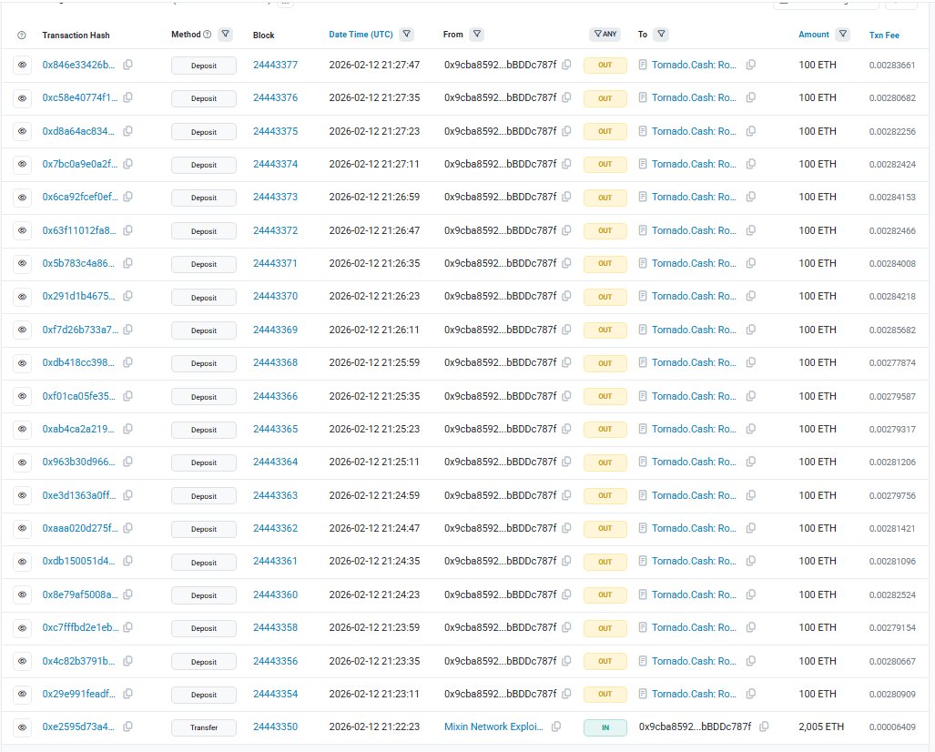Open the Amount filter dropdown
Screen dimensions: 935x752
842,34
